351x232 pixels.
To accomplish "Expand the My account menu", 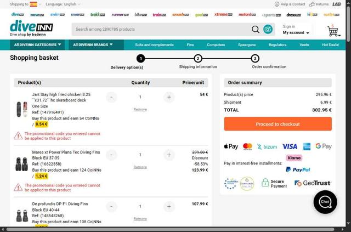I will 296,33.
